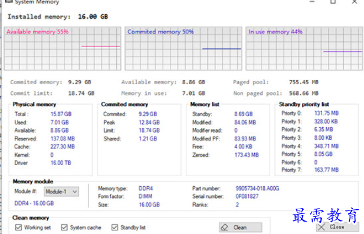Click the Modified value 84.06 MB
The image size is (364, 234).
245,122
